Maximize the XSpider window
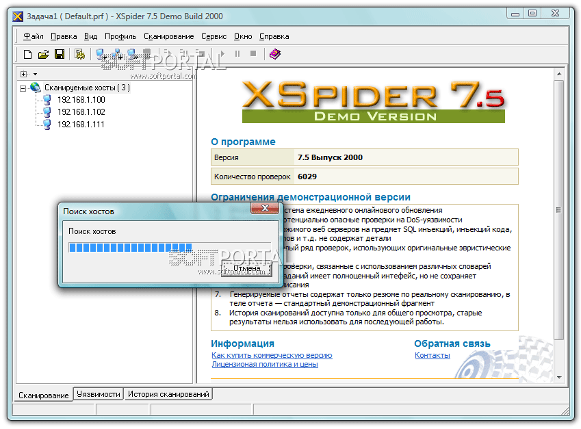 [532, 14]
